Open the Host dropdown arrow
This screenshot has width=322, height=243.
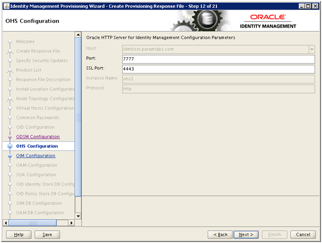click(312, 49)
